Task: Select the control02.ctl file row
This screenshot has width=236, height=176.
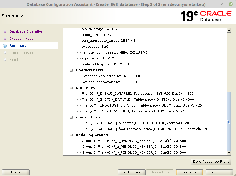Action: [x=145, y=129]
